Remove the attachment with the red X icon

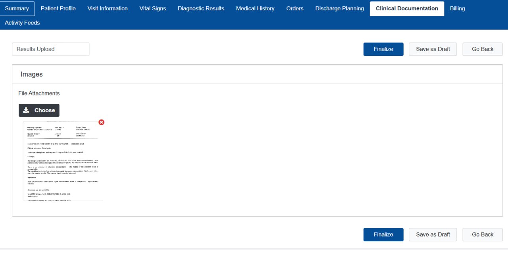tap(101, 122)
